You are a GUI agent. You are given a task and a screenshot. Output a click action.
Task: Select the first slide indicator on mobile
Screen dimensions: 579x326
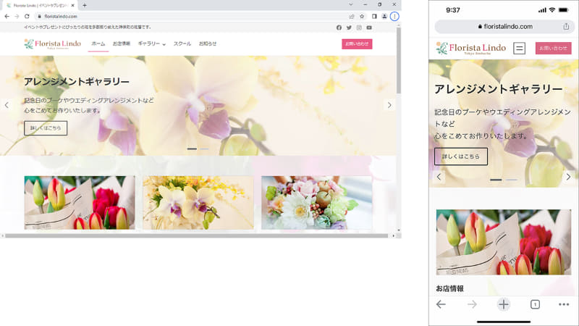pos(496,180)
